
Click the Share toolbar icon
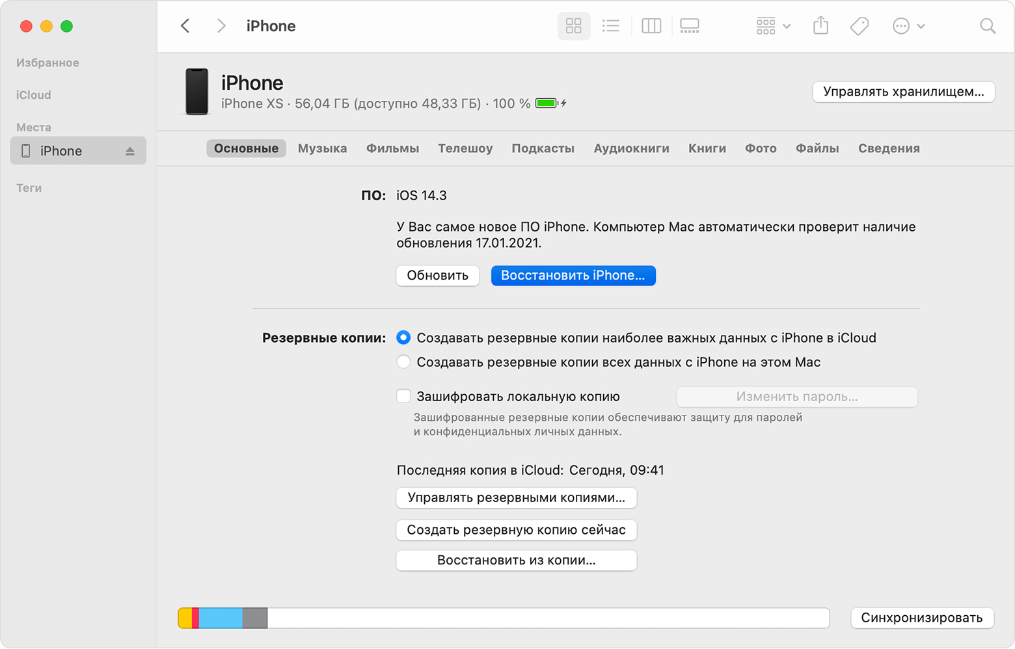[821, 25]
